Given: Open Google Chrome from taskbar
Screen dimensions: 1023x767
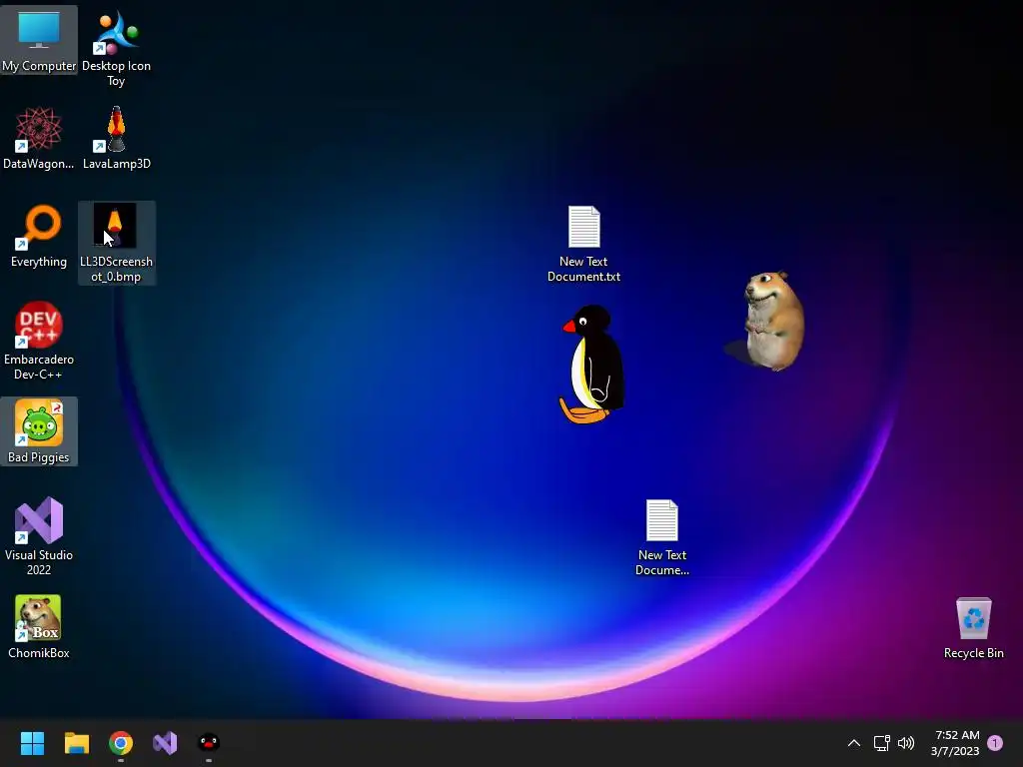Looking at the screenshot, I should coord(121,743).
